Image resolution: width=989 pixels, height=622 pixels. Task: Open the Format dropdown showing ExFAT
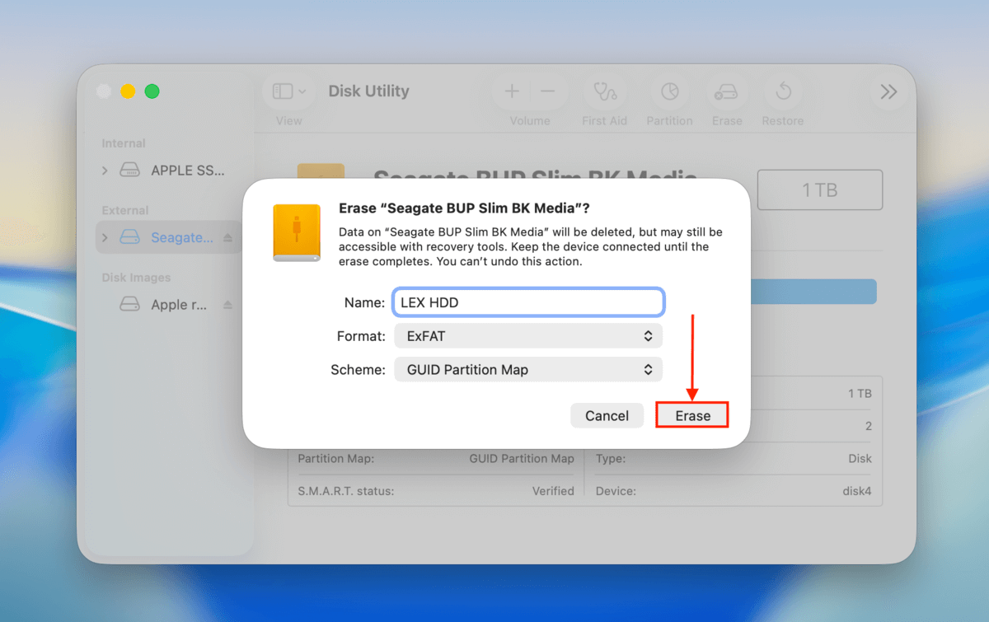tap(527, 335)
